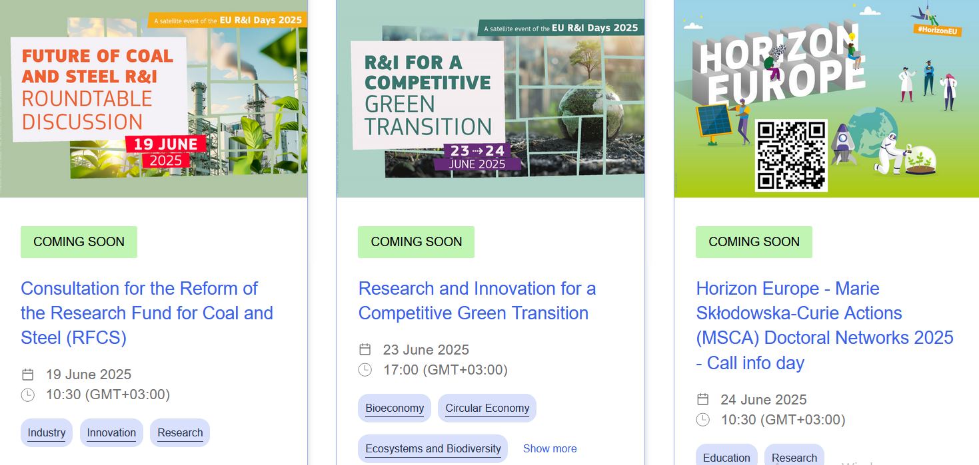
Task: Expand tag list with Show more
Action: coord(550,449)
